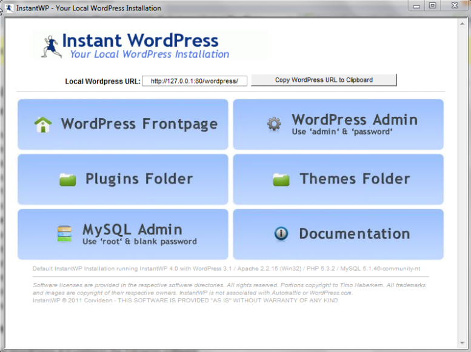Open the WordPress Admin panel button
The height and width of the screenshot is (352, 471).
pos(354,120)
